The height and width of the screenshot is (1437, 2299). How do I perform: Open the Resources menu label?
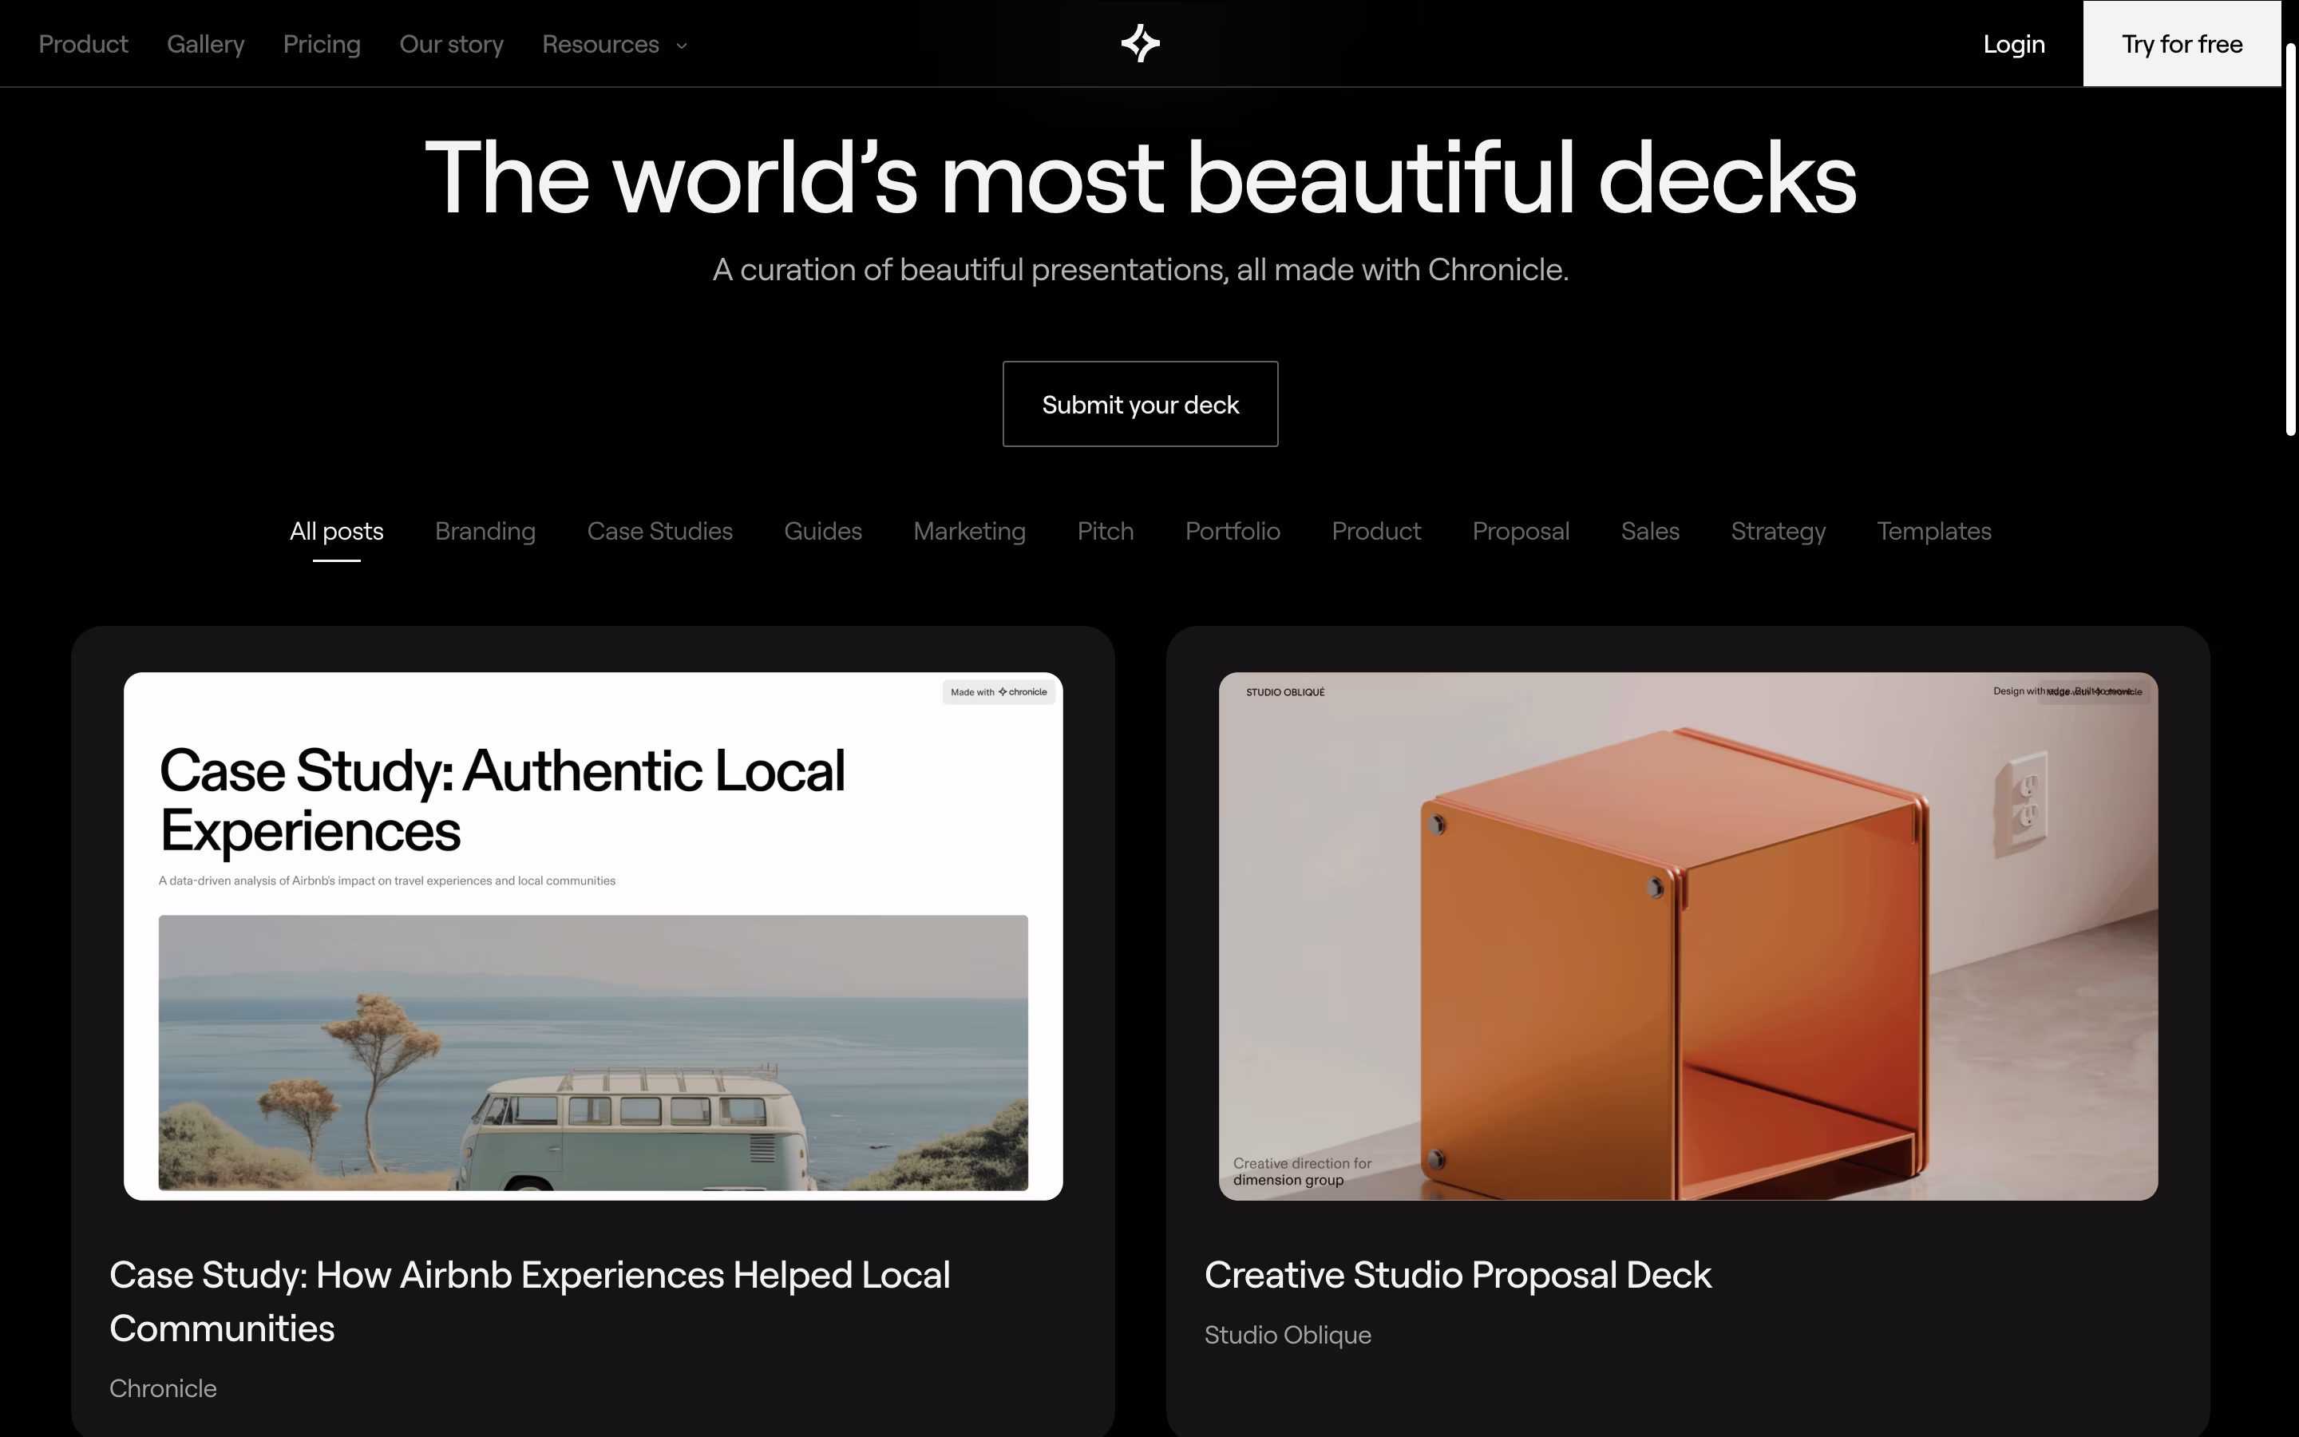click(600, 44)
